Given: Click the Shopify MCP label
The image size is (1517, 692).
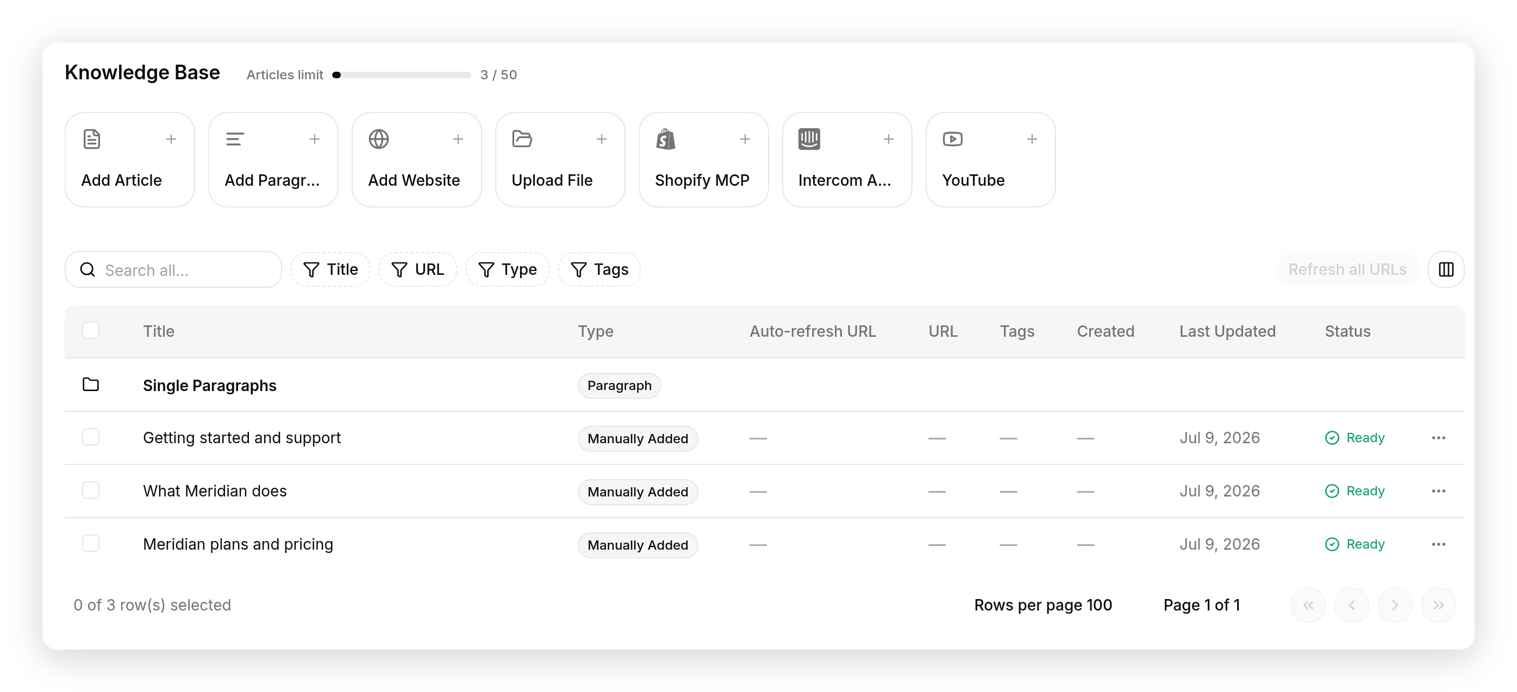Looking at the screenshot, I should click(x=702, y=180).
